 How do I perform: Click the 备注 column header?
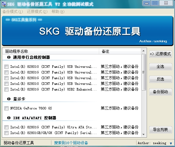[x=120, y=51]
